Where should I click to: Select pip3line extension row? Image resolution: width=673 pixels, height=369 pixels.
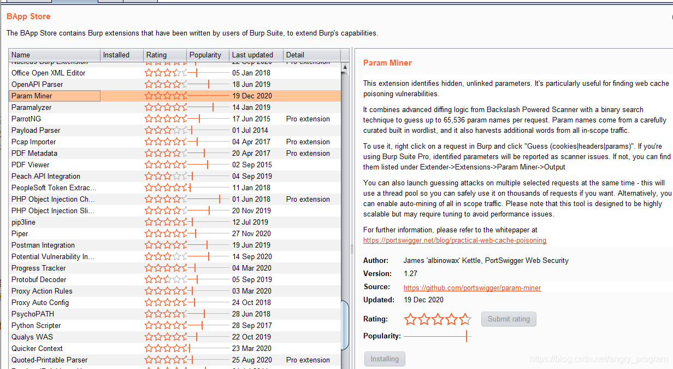click(x=175, y=222)
